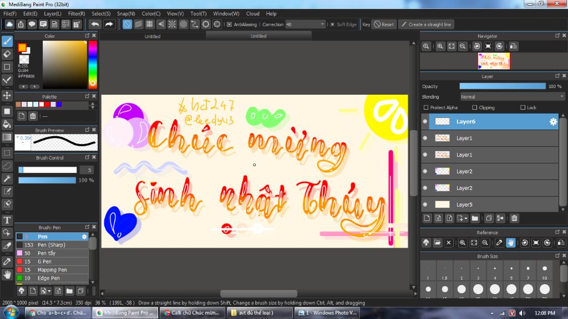
Task: Click the system tray volume icon
Action: click(522, 313)
